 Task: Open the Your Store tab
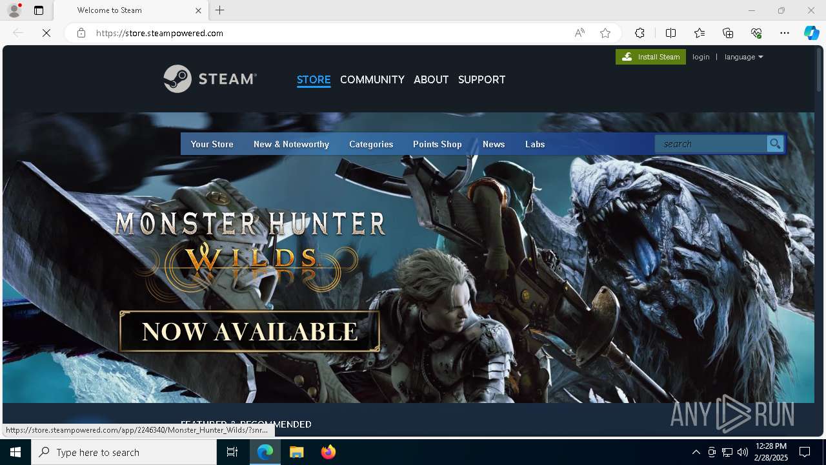[x=212, y=144]
